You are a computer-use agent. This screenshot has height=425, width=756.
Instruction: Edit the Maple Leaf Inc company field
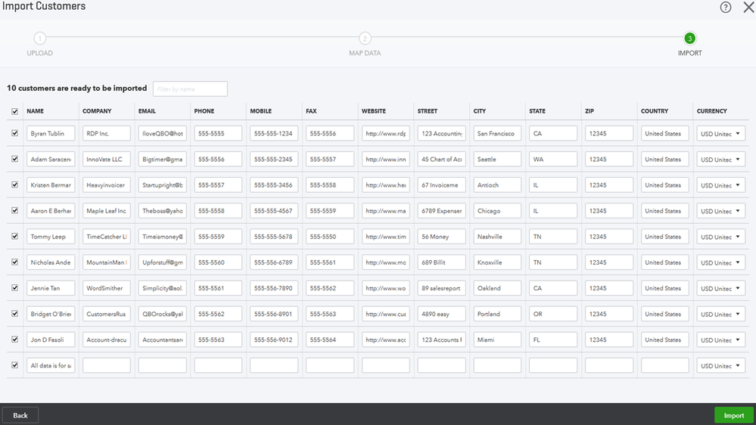pos(107,211)
